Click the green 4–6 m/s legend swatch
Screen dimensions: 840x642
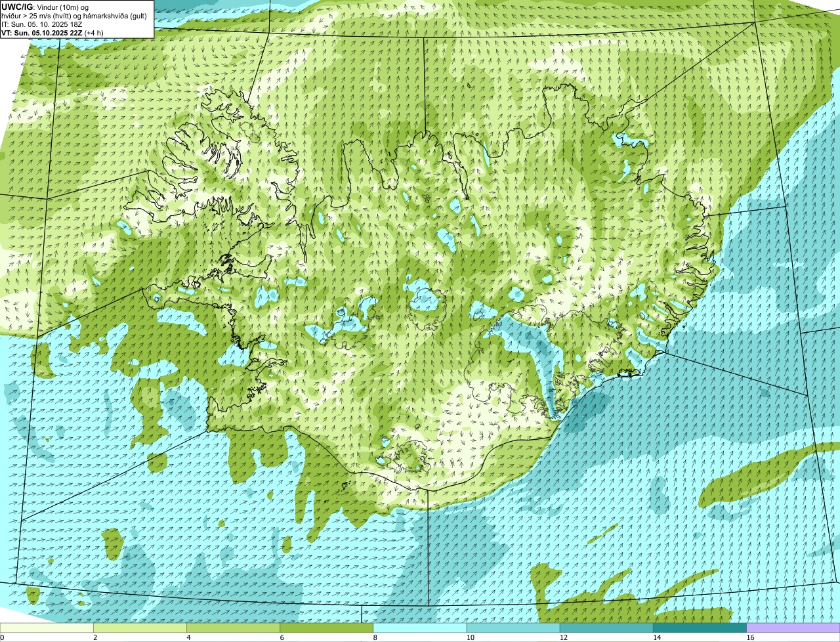[x=234, y=628]
